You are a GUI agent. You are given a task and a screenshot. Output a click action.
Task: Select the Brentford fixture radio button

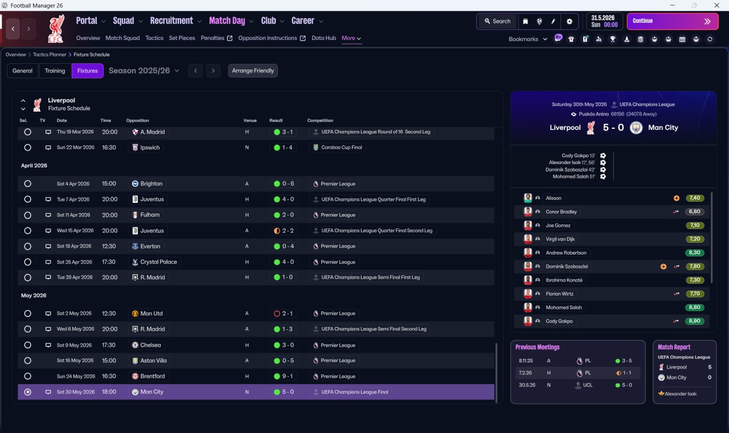[27, 376]
